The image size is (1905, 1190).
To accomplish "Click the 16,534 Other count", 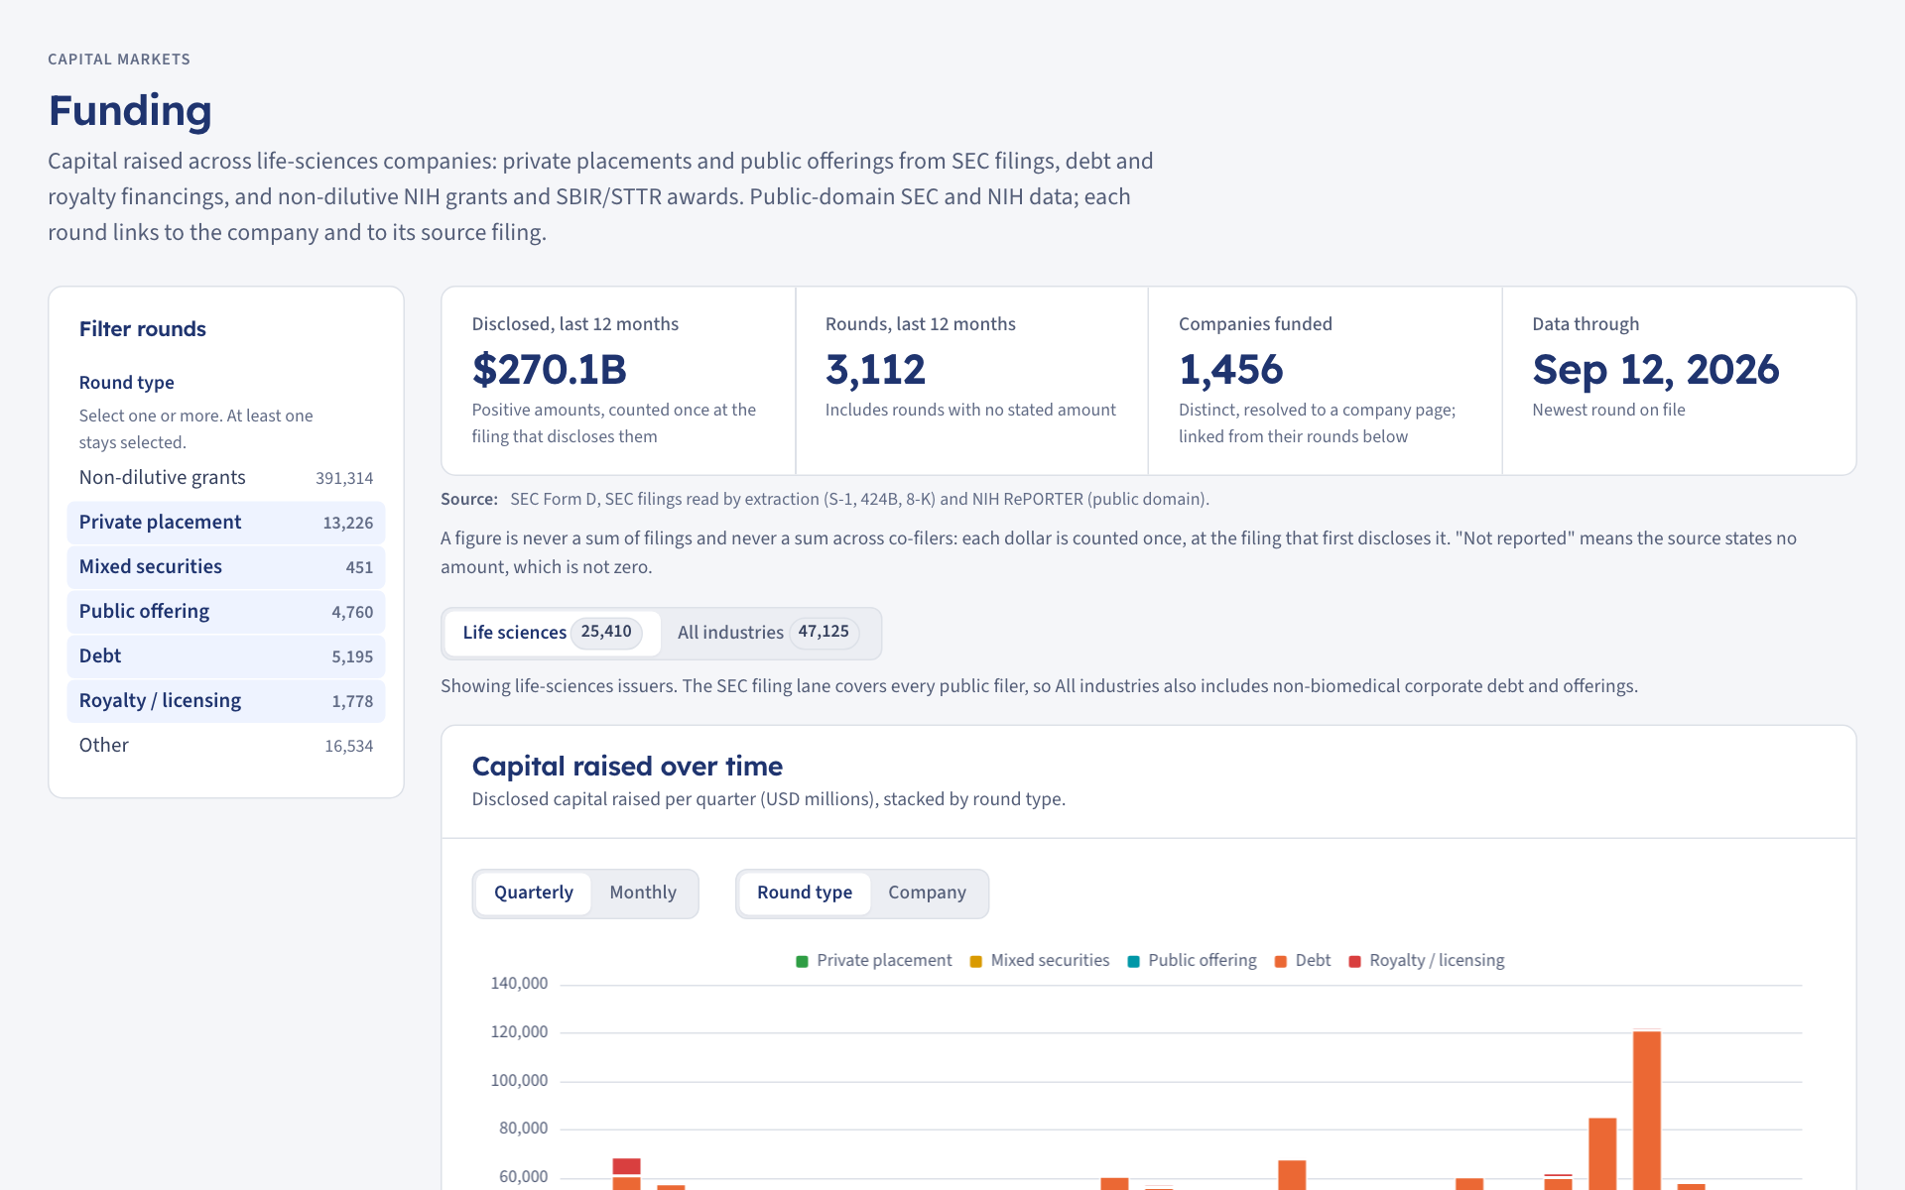I will [x=349, y=747].
